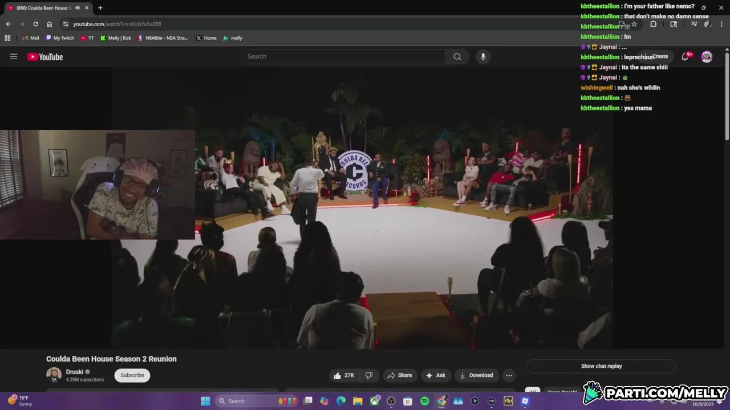This screenshot has height=410, width=730.
Task: Click the video player area
Action: click(x=362, y=208)
